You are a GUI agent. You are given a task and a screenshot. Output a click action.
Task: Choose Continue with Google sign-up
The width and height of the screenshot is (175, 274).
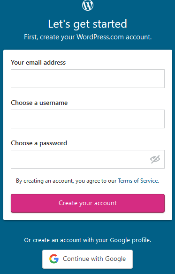(x=87, y=259)
